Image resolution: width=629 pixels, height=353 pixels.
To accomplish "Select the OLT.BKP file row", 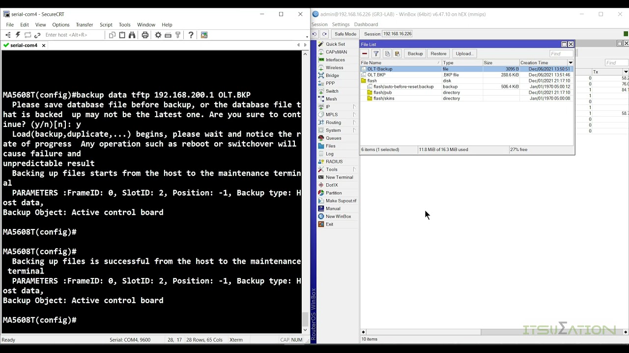I will [x=466, y=75].
